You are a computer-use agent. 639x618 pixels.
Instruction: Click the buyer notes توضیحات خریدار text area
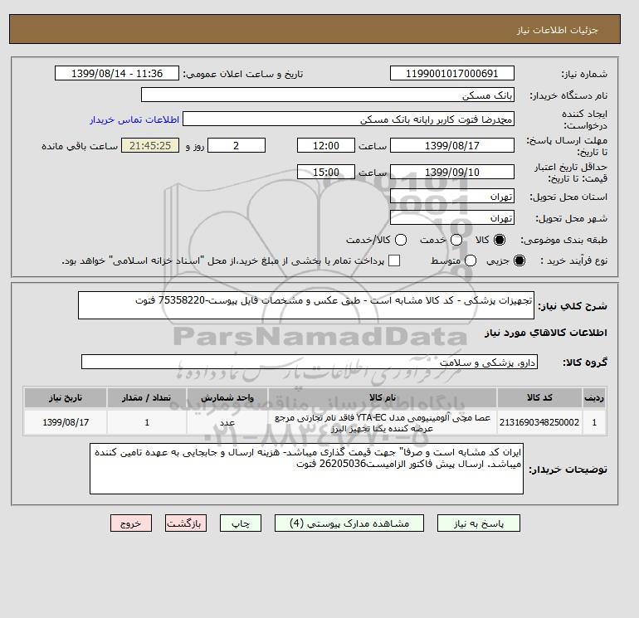tap(306, 469)
